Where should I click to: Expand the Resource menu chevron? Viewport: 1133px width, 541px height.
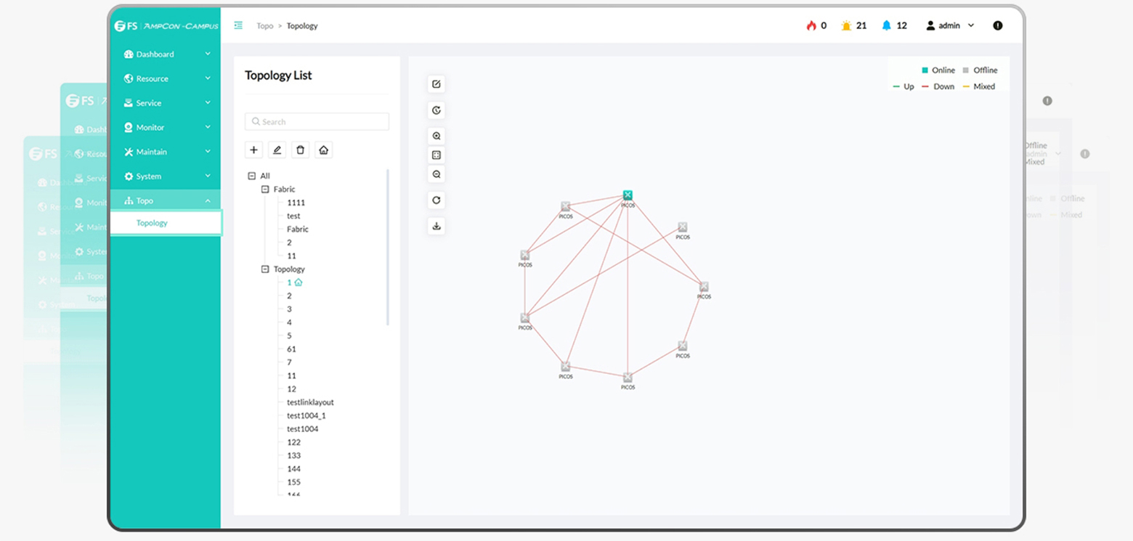point(208,78)
